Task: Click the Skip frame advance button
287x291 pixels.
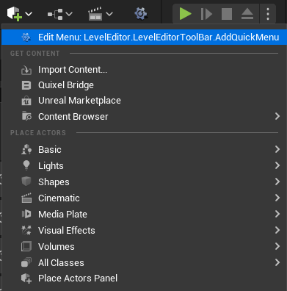Action: 206,14
